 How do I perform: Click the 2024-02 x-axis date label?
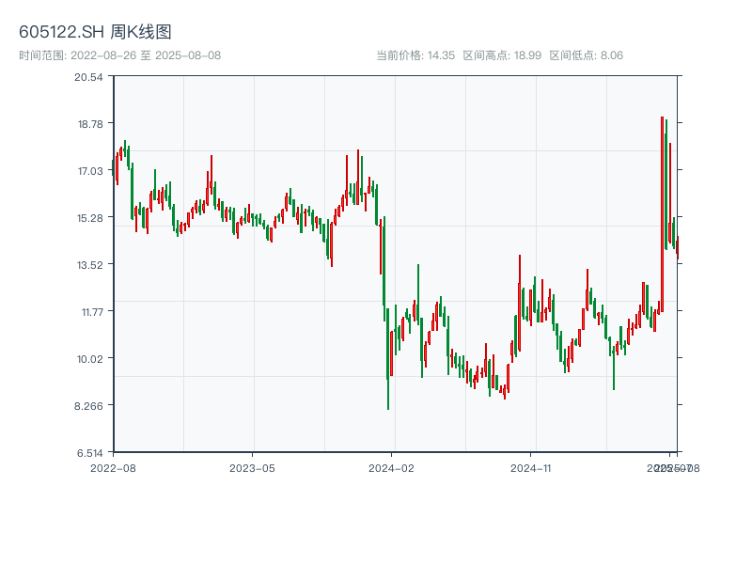click(x=392, y=467)
